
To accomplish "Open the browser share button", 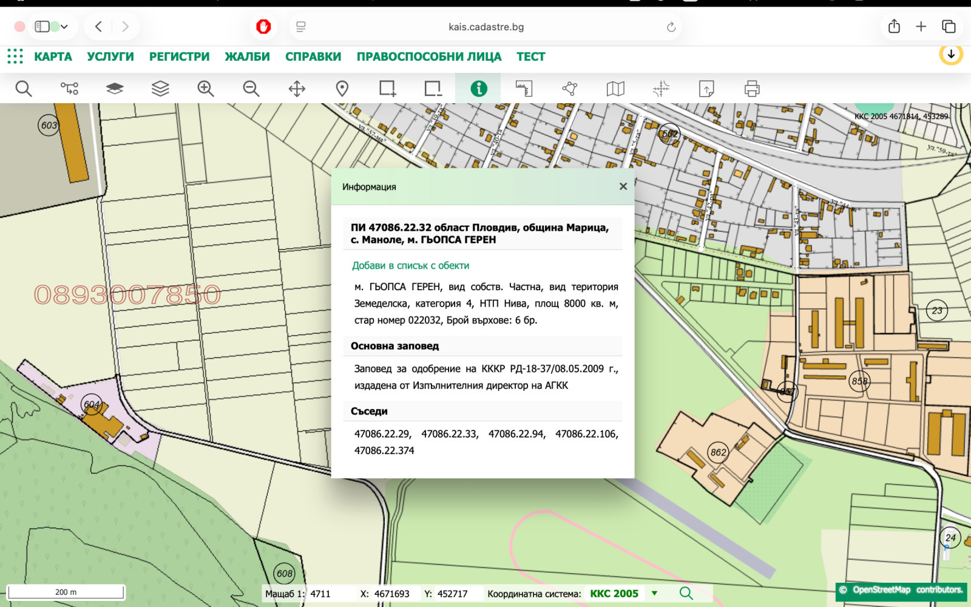I will [894, 26].
